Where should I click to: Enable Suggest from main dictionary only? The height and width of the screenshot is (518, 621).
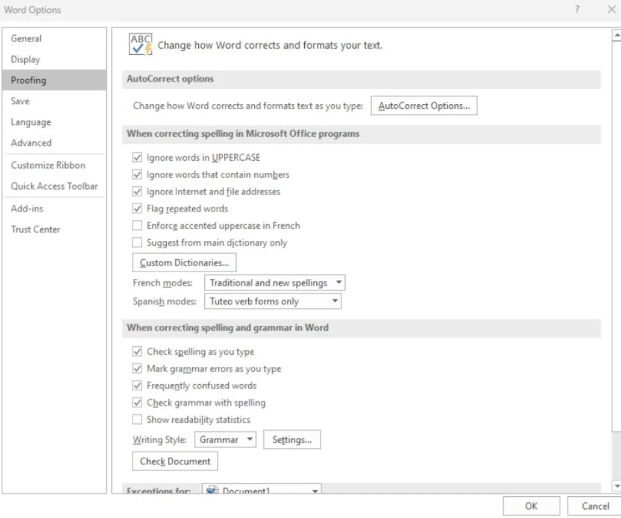click(x=137, y=242)
